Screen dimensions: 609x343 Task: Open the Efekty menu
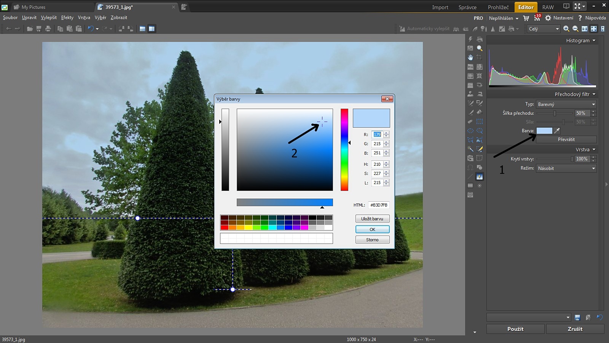click(x=67, y=18)
